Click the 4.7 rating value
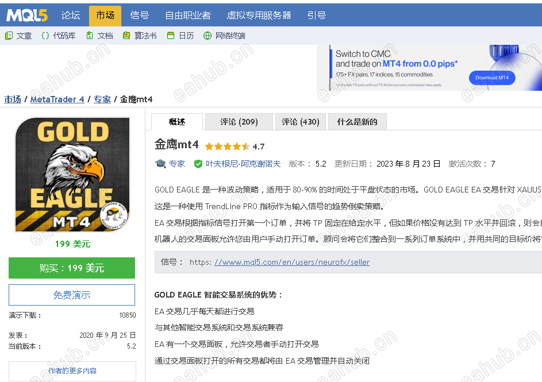The width and height of the screenshot is (542, 382). [259, 146]
